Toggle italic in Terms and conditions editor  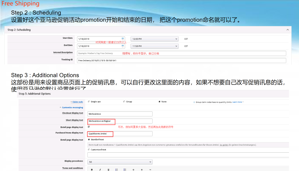100,169
